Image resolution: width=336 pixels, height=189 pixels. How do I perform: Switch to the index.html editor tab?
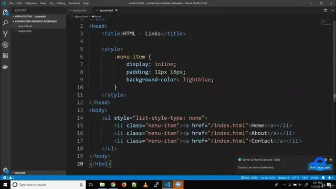coord(79,10)
